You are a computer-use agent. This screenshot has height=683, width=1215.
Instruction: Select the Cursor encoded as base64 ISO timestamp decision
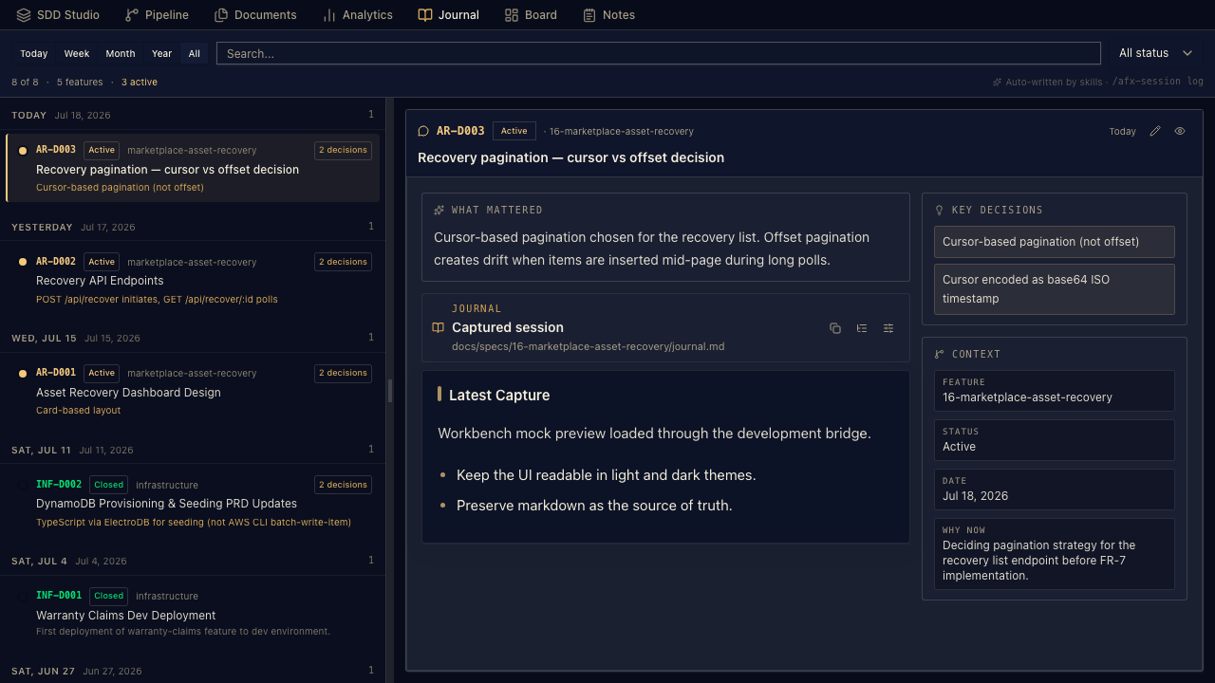coord(1055,288)
